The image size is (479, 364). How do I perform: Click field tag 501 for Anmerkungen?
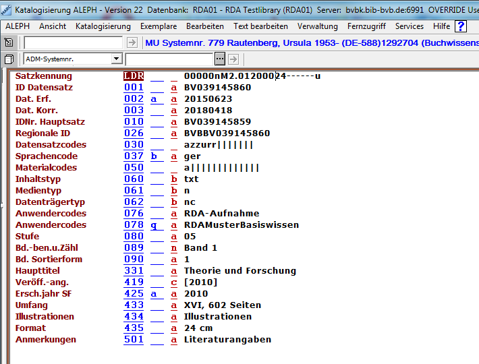[134, 340]
